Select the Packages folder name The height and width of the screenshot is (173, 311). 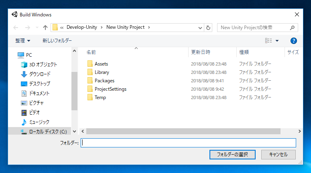point(104,81)
